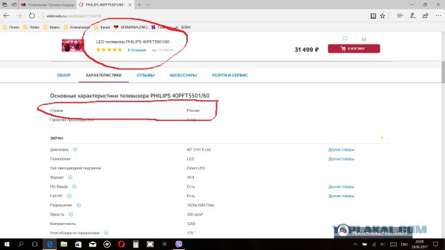Close the PHILIPS 40PFT5501/60 tab
The height and width of the screenshot is (250, 445).
click(x=130, y=5)
